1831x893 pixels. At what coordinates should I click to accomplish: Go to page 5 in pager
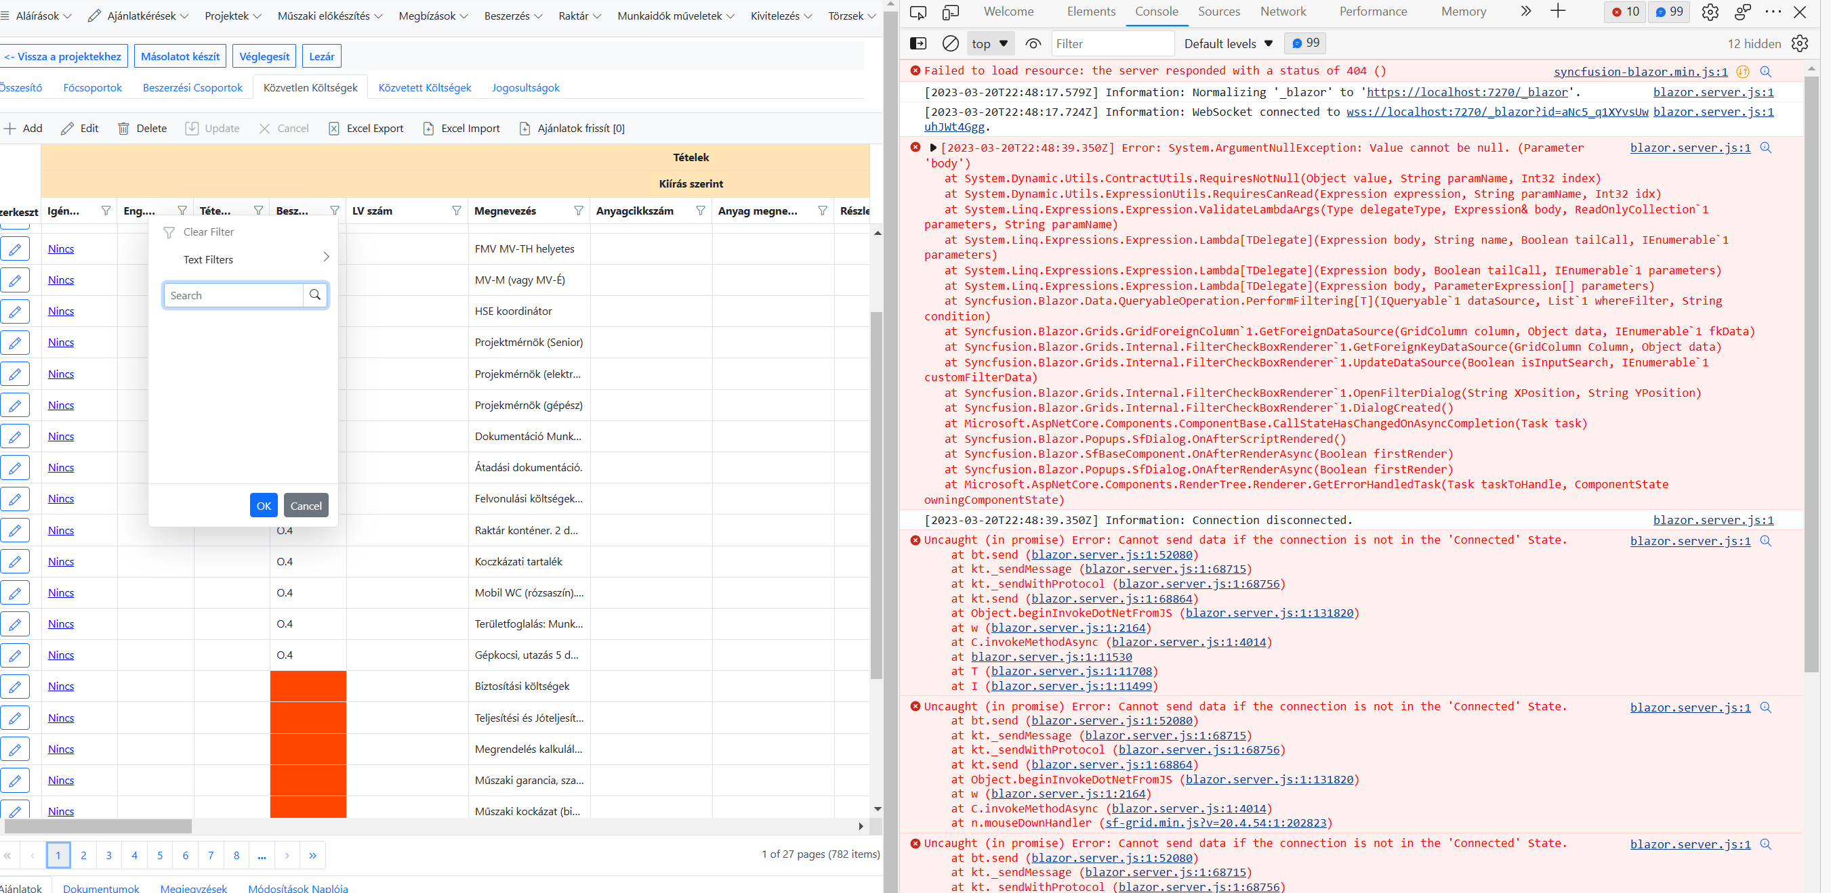tap(160, 855)
